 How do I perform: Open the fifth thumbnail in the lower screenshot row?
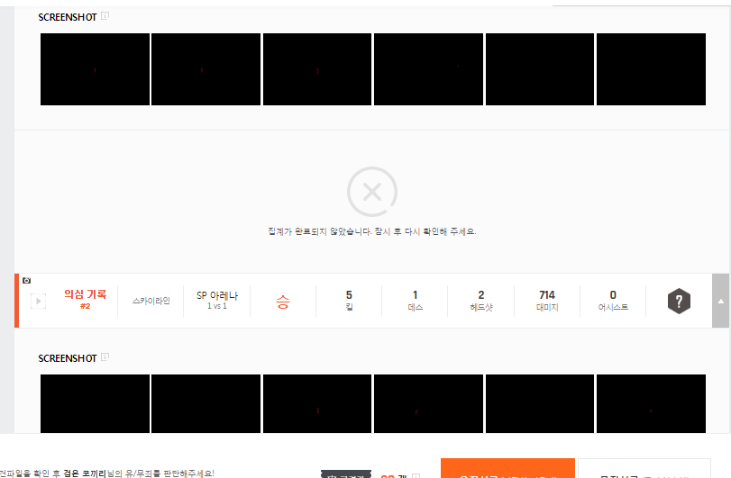pyautogui.click(x=540, y=403)
